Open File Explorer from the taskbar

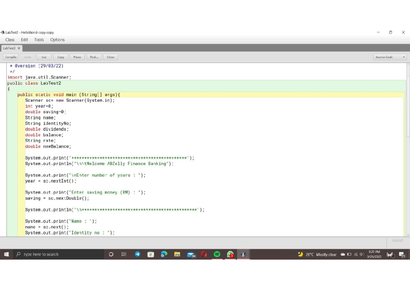(x=177, y=255)
